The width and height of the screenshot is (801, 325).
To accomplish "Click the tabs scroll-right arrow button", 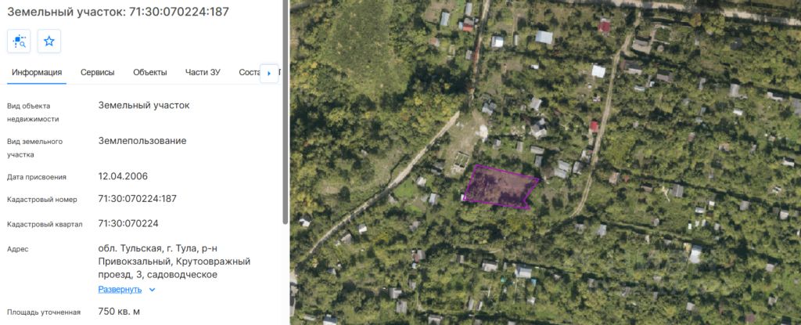I will tap(269, 73).
